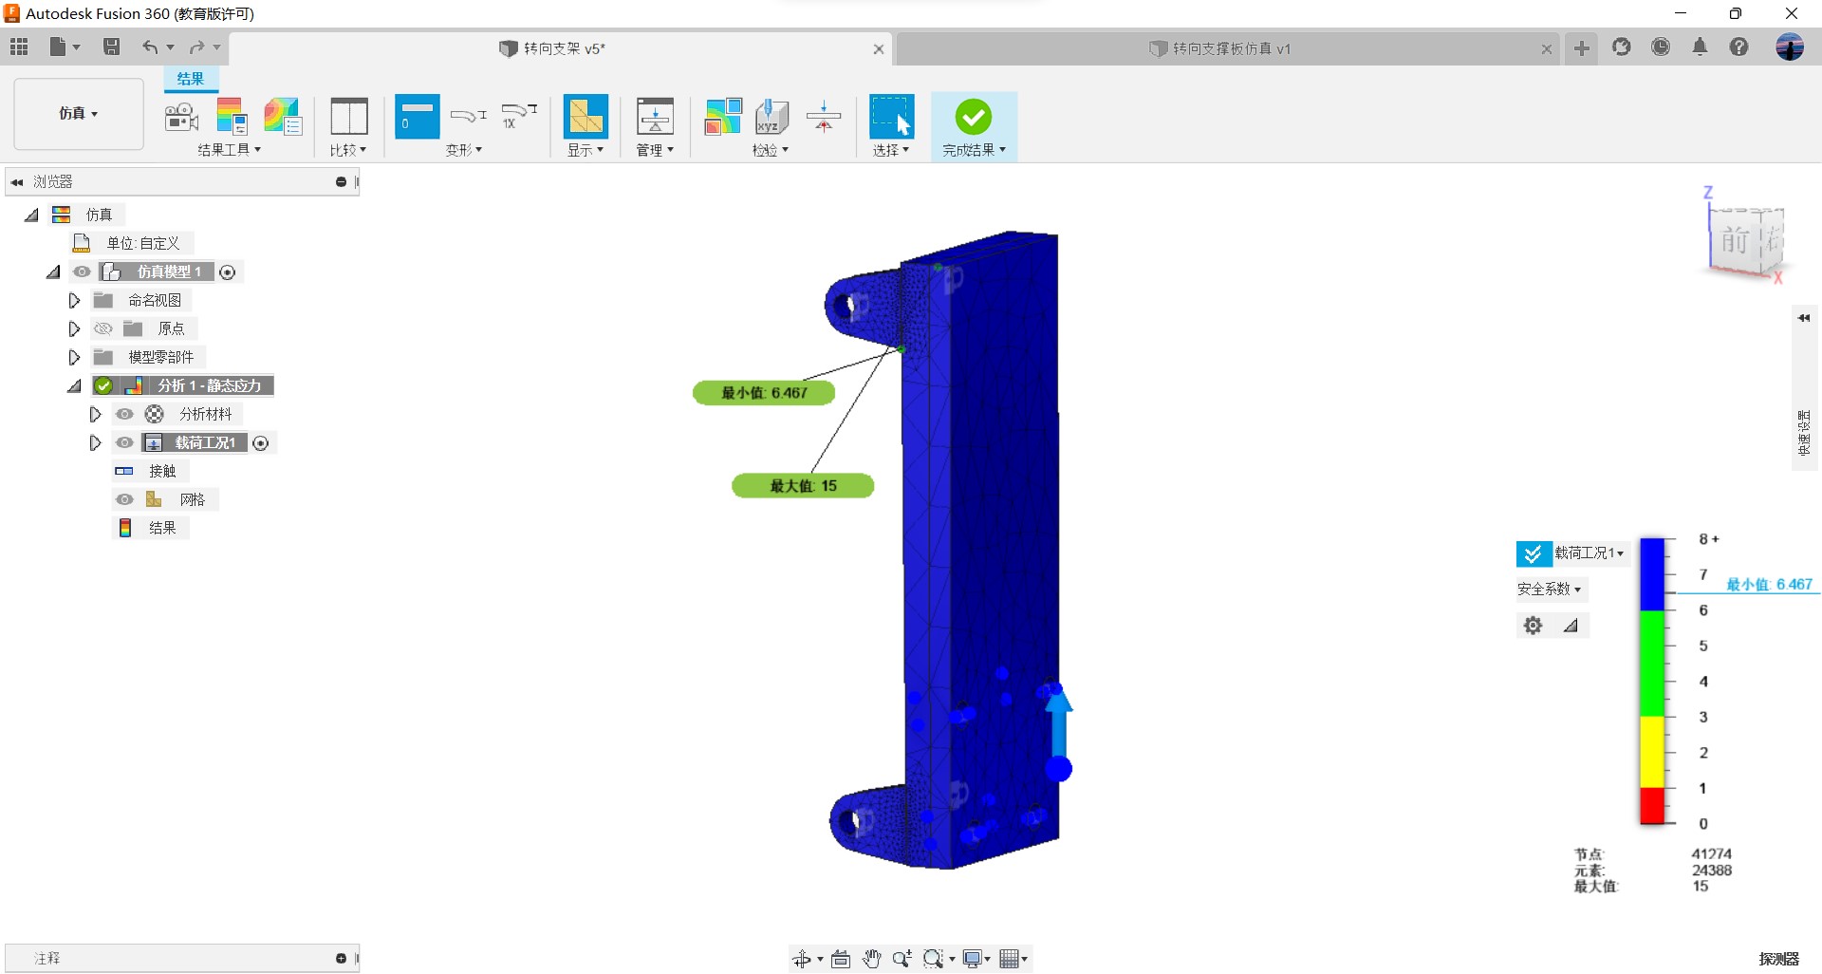The image size is (1822, 974).
Task: Click the slice plane icon
Action: (x=823, y=117)
